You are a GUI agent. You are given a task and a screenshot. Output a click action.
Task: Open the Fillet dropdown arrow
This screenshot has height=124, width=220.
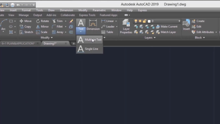pos(66,27)
